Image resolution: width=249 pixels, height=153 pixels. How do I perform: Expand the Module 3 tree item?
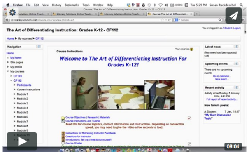[14, 103]
